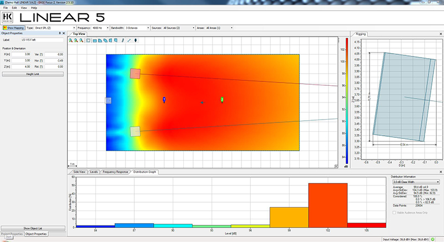This screenshot has height=242, width=444.
Task: Close the bottom Distribution Graph panel
Action: 441,172
